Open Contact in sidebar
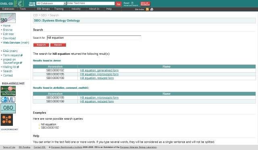Image resolution: width=258 pixels, height=150 pixels. 8,75
